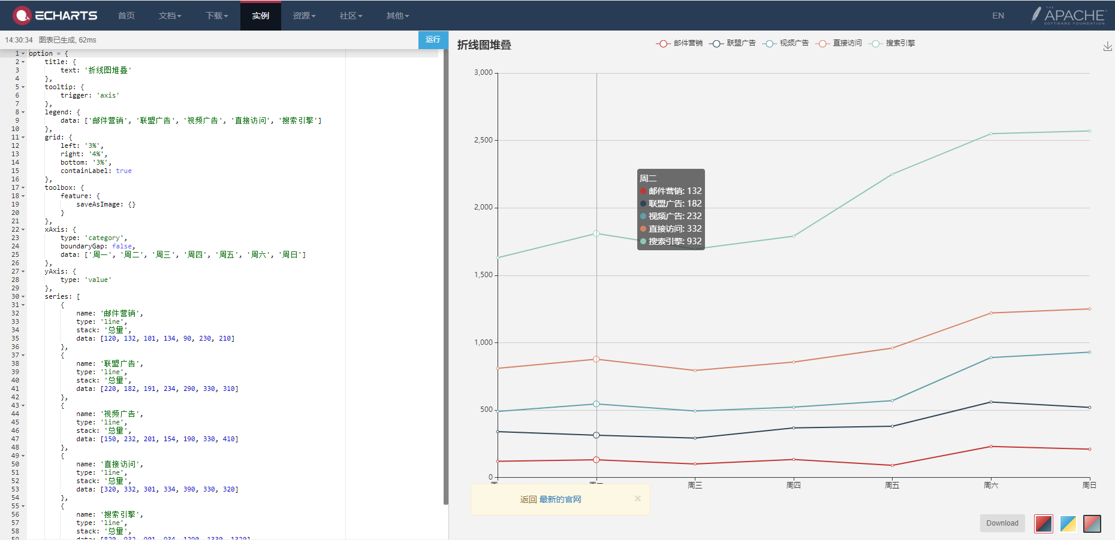
Task: Close the 返回最新的官网 notification
Action: [638, 499]
